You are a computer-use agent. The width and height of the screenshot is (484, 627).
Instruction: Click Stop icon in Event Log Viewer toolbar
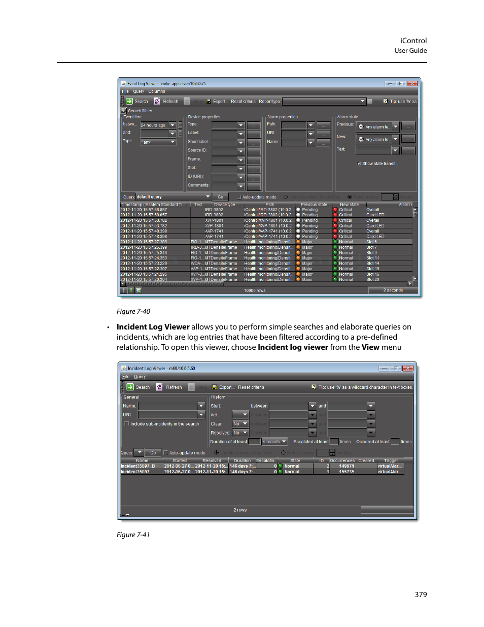coord(187,101)
